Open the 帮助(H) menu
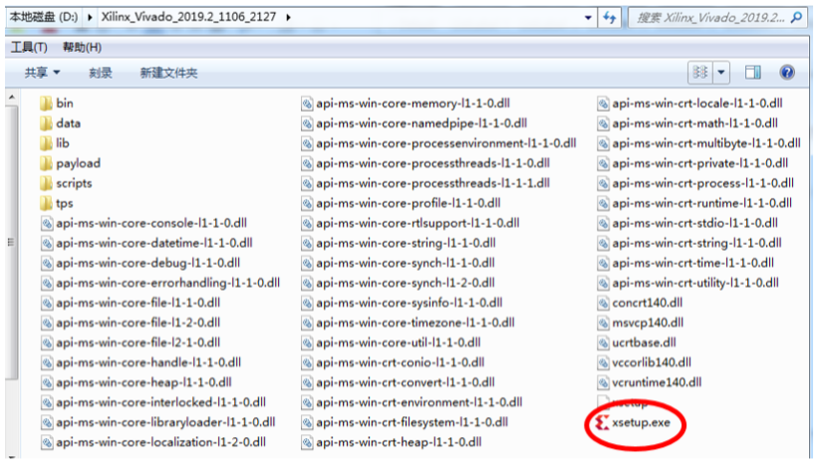 tap(82, 48)
